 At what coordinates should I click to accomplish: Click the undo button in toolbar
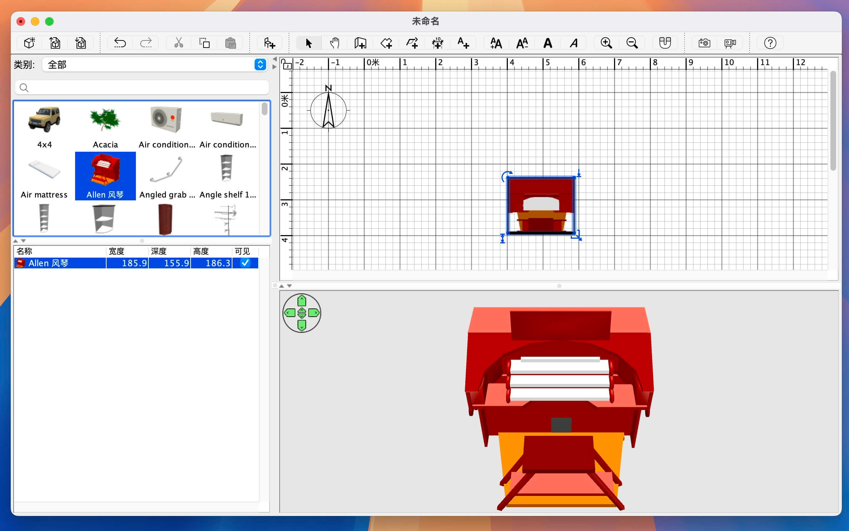point(120,43)
